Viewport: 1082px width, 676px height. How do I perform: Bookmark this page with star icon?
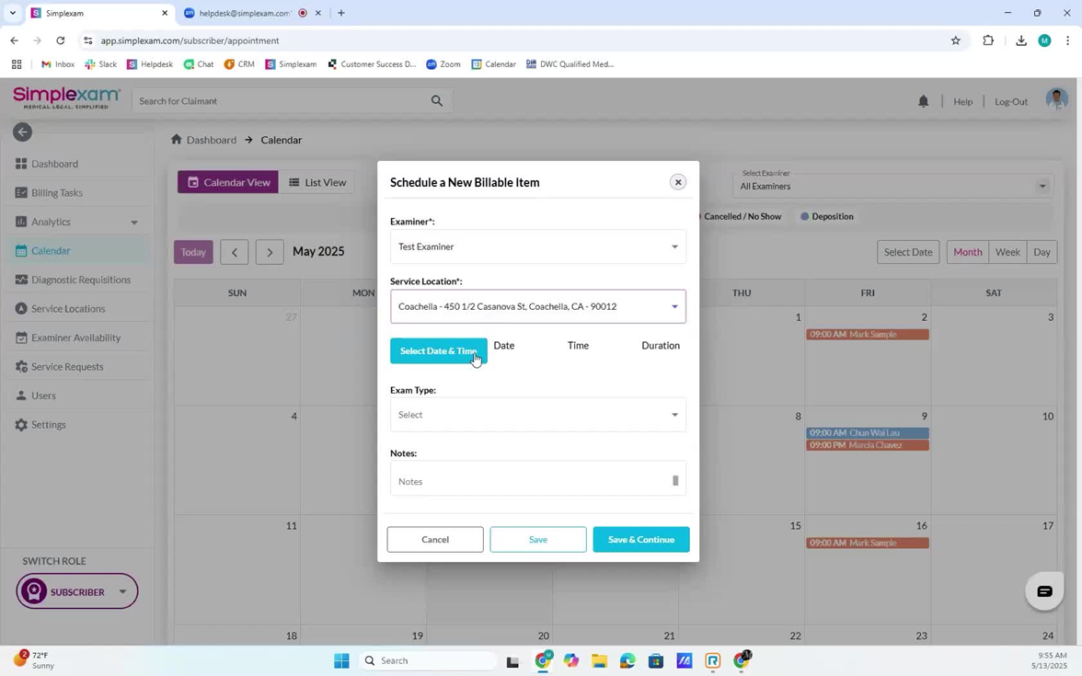tap(955, 40)
